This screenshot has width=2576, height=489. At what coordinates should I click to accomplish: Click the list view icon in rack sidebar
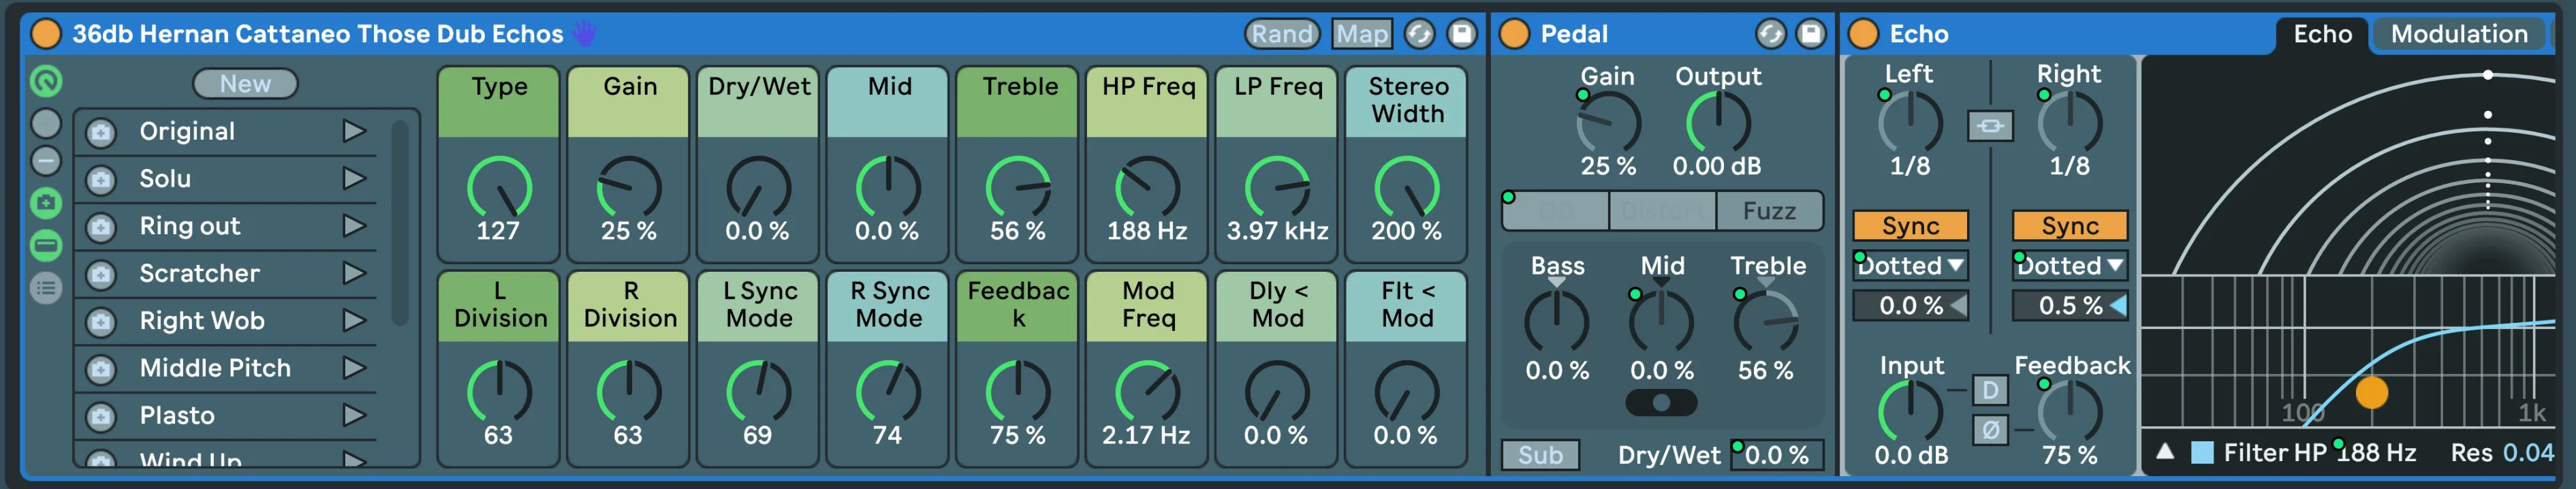[x=46, y=289]
